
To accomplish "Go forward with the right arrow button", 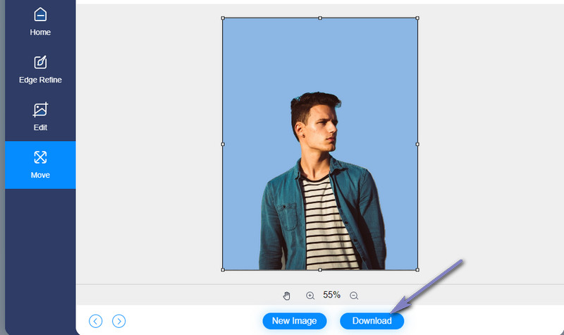I will pos(119,321).
